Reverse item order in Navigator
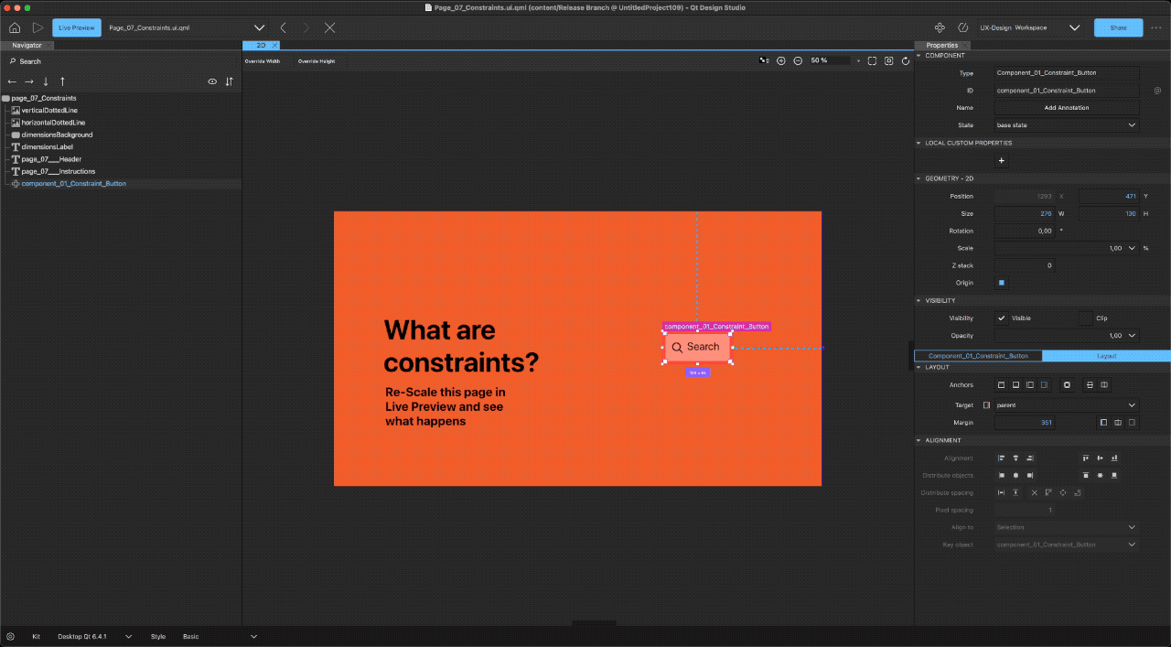The width and height of the screenshot is (1171, 647). [x=230, y=81]
